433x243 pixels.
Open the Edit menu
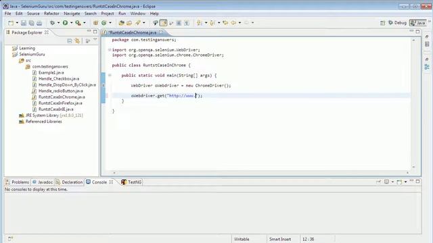pos(19,13)
